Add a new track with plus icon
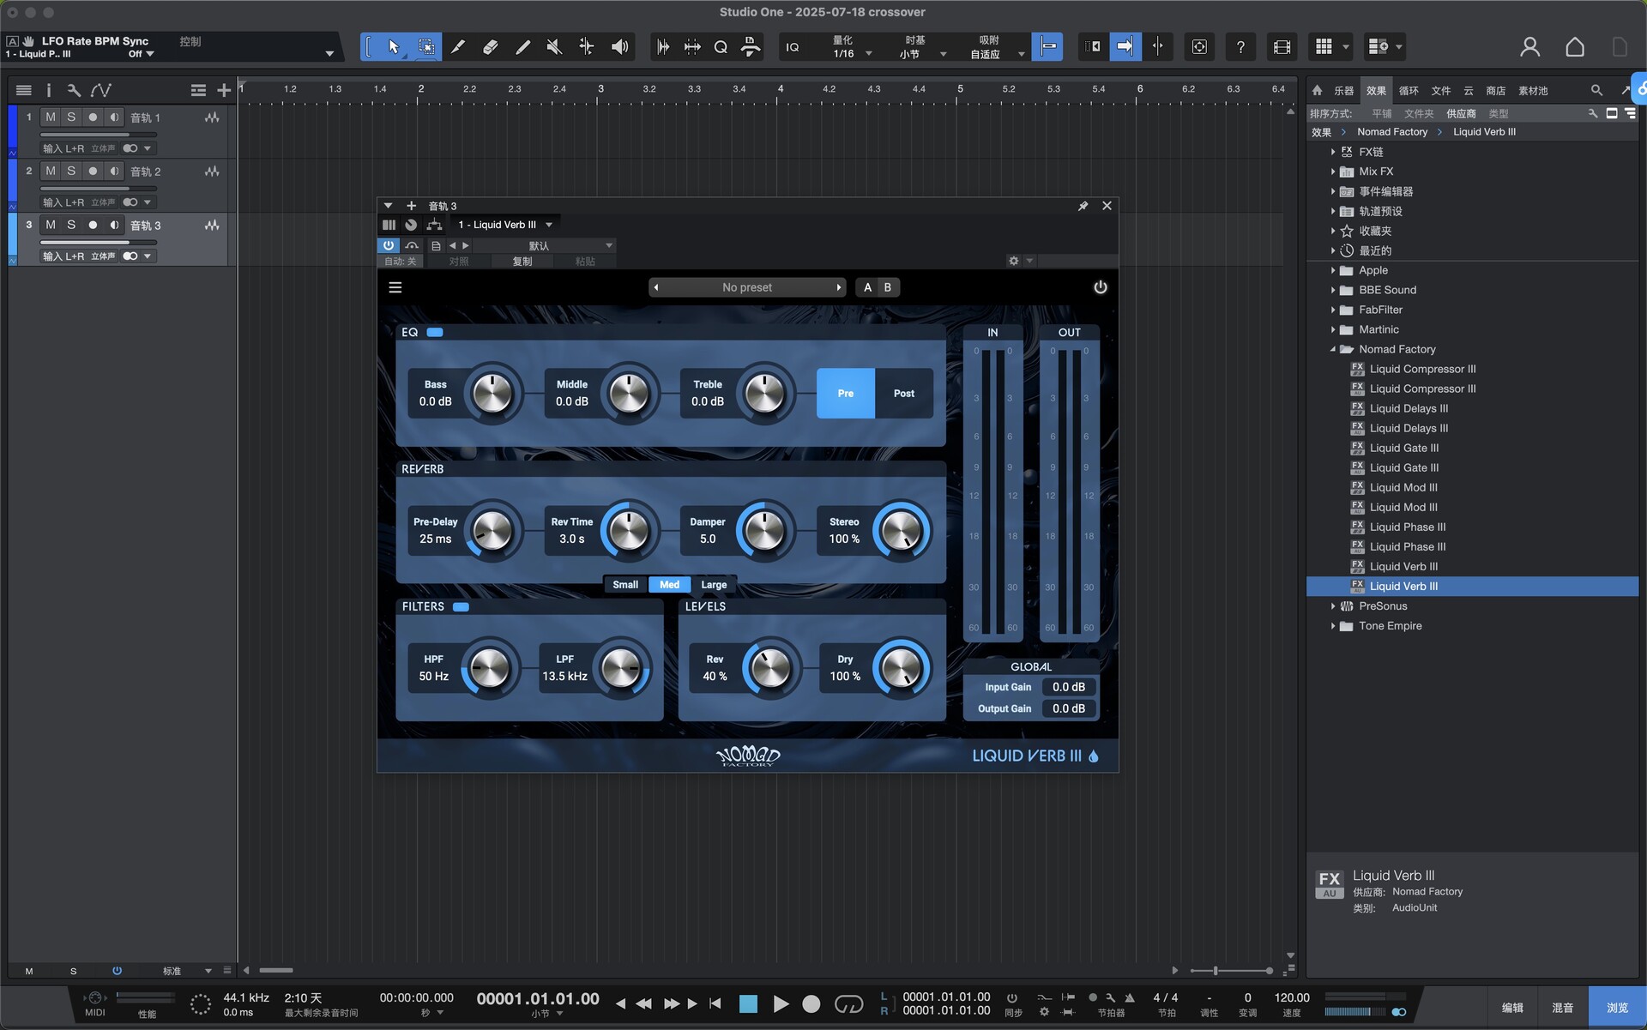The image size is (1647, 1030). 224,90
